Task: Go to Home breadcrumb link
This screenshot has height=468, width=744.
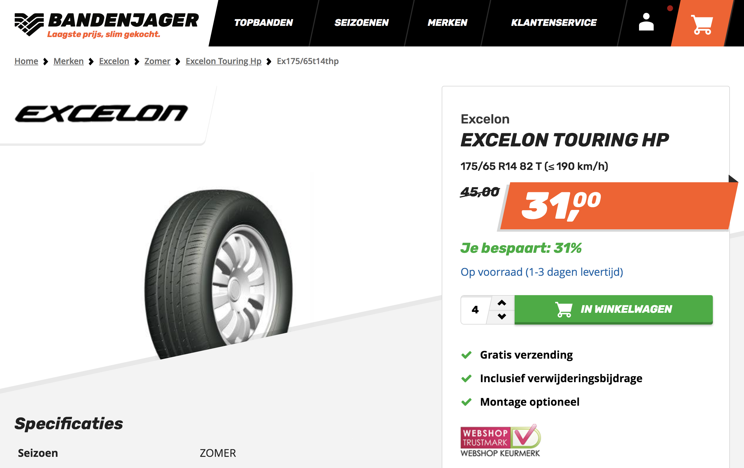Action: (26, 61)
